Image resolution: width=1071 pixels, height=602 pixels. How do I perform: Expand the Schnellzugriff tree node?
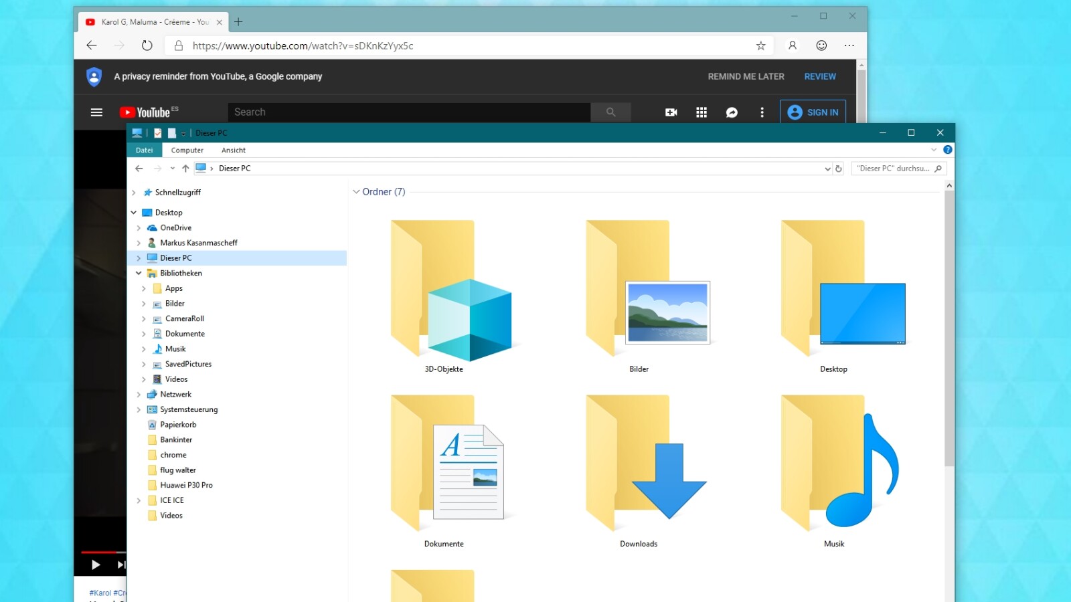pyautogui.click(x=134, y=193)
